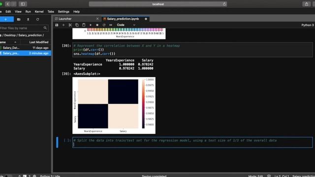Screen dimensions: 315x177
Task: Interrupt the kernel with the stop icon
Action: [x=97, y=25]
